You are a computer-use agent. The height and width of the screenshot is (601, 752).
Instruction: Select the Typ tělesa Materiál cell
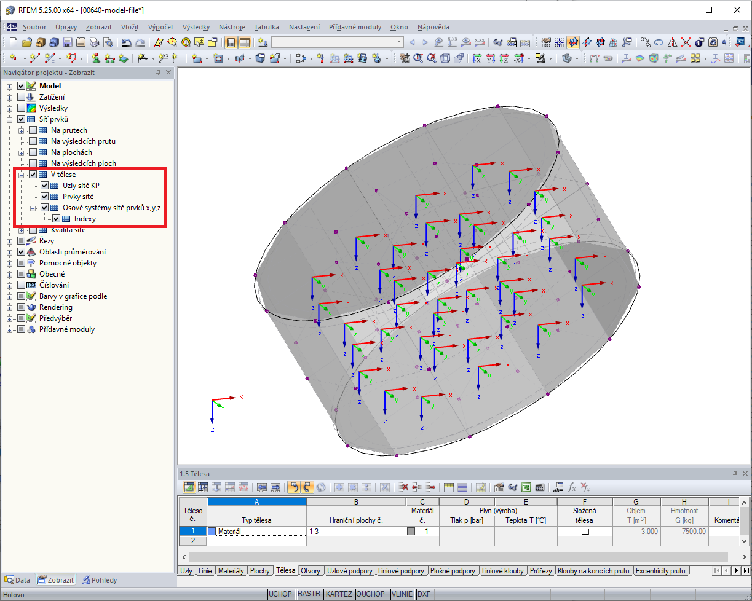[x=256, y=532]
